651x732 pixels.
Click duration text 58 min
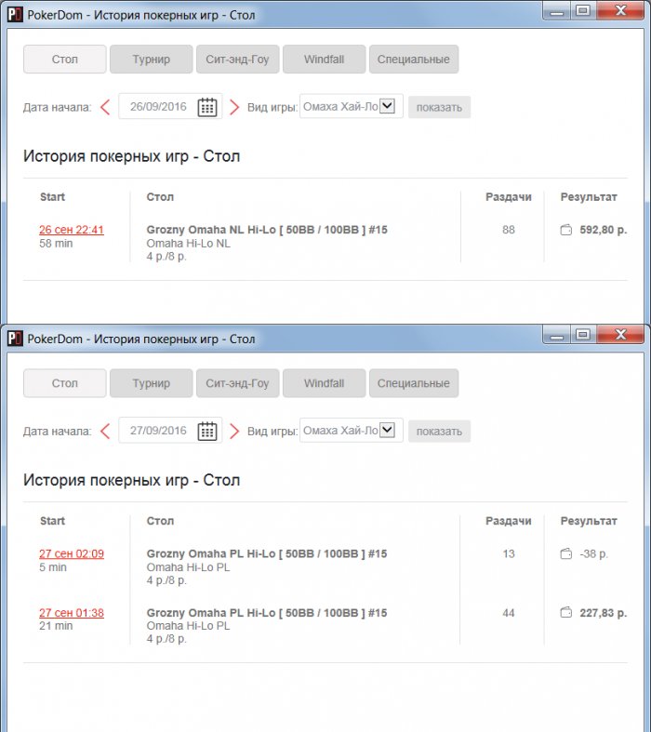pos(56,243)
